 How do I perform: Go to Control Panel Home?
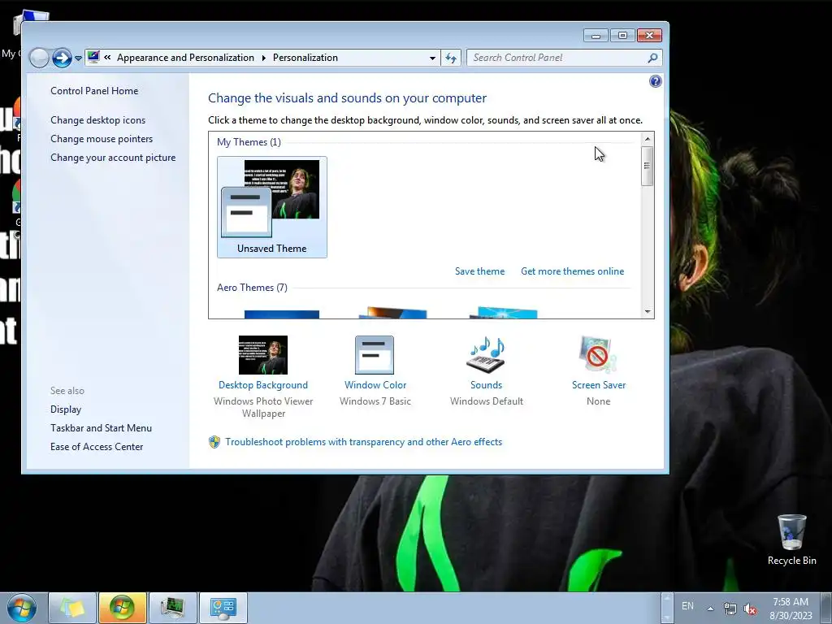click(x=94, y=91)
